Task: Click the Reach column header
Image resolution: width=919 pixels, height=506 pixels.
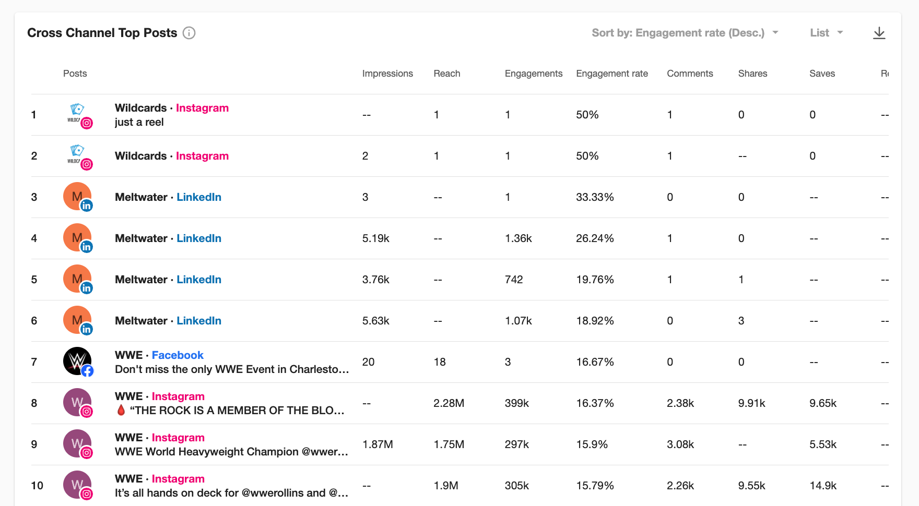Action: tap(447, 74)
